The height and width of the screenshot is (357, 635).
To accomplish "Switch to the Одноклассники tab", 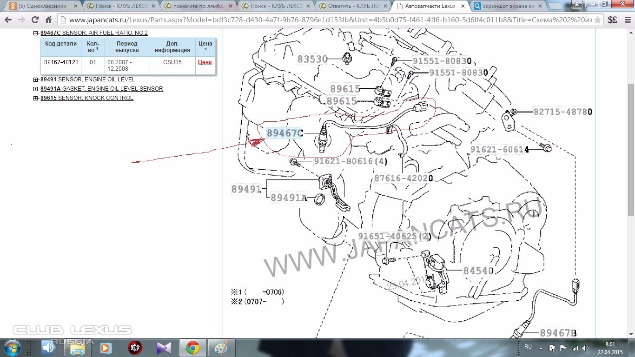I will pyautogui.click(x=42, y=7).
